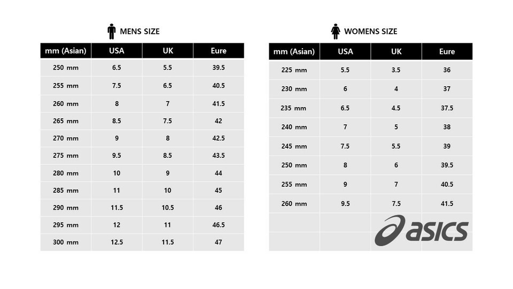513x289 pixels.
Task: Click the USA size 12.5 cell
Action: (116, 242)
